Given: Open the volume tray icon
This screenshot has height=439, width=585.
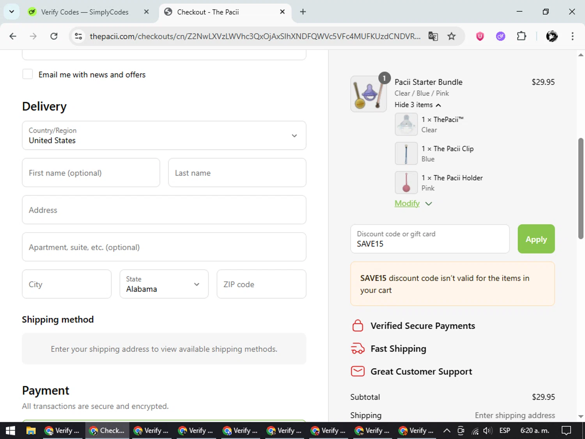Looking at the screenshot, I should pos(487,431).
